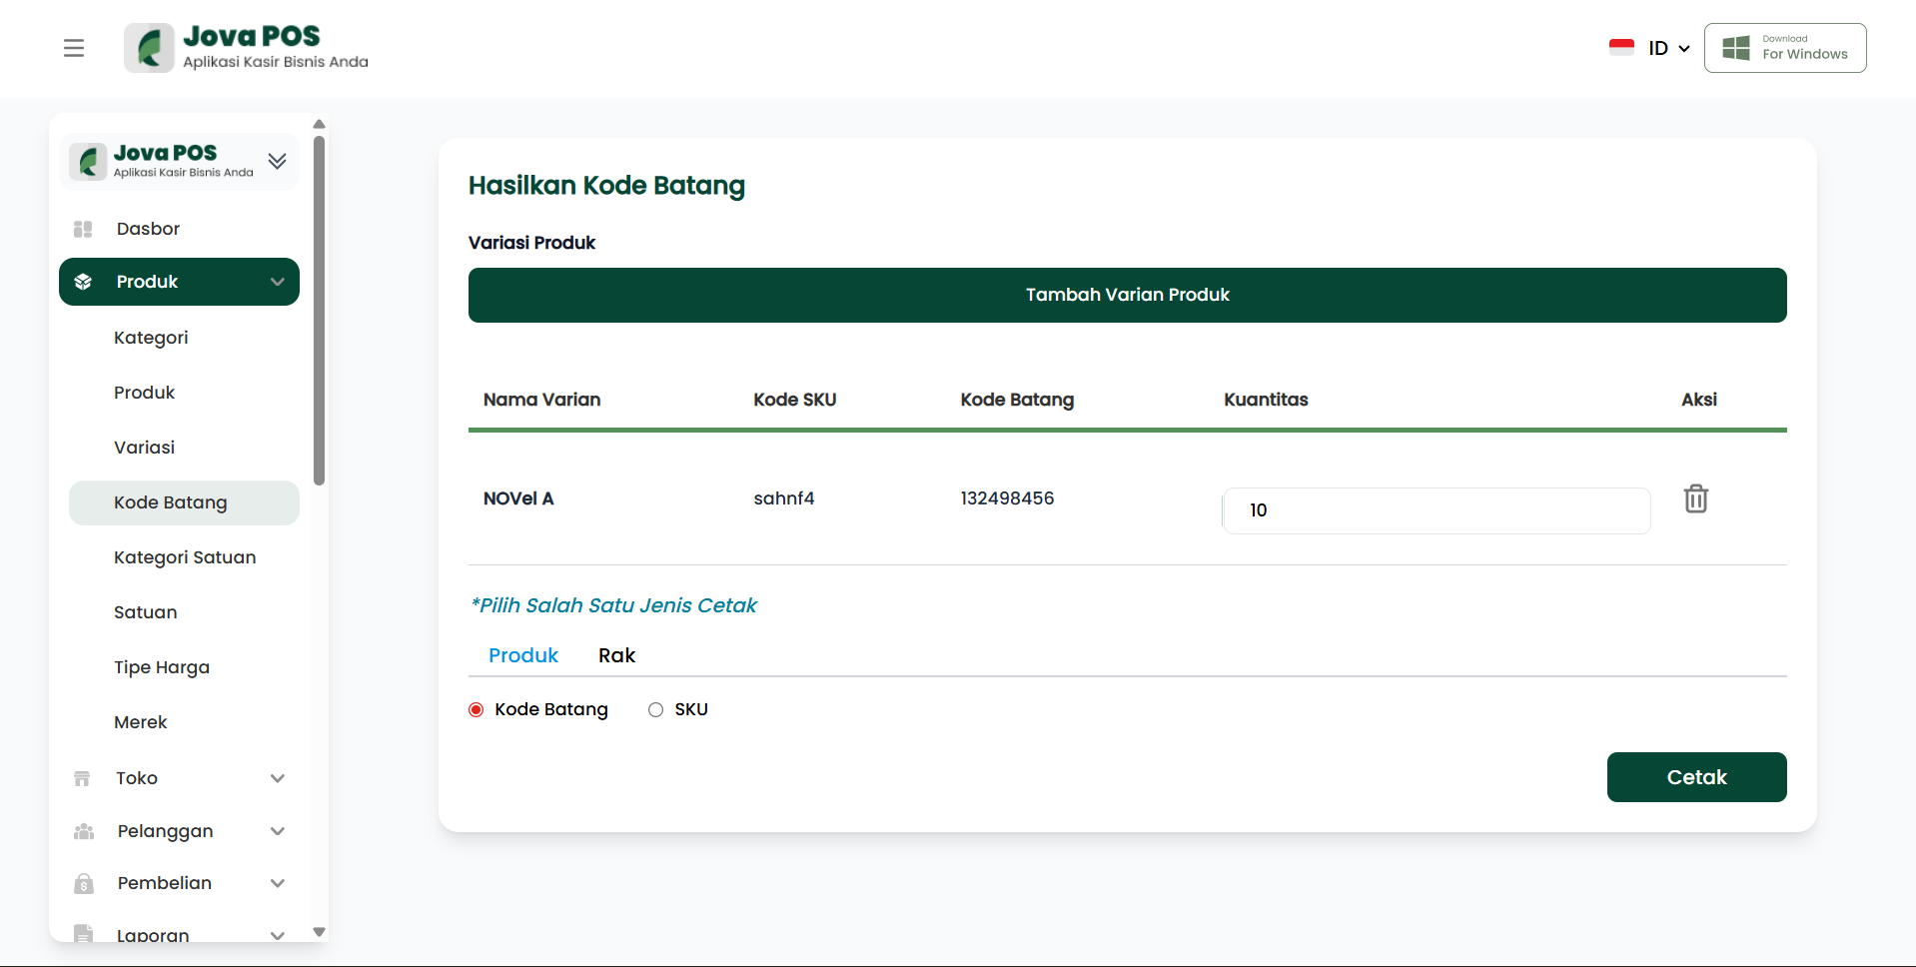Expand the Toko submenu chevron
The image size is (1916, 967).
(x=278, y=778)
